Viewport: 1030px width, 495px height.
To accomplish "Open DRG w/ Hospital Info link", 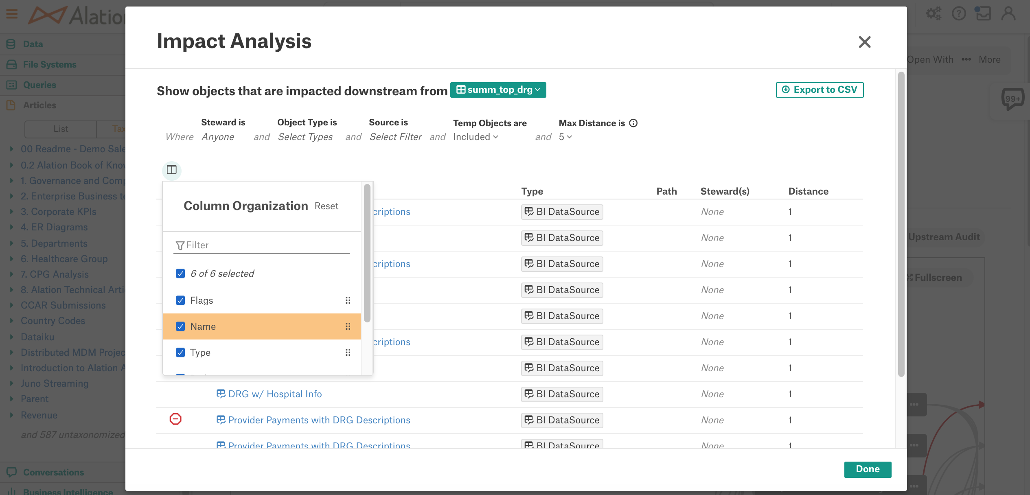I will click(275, 394).
